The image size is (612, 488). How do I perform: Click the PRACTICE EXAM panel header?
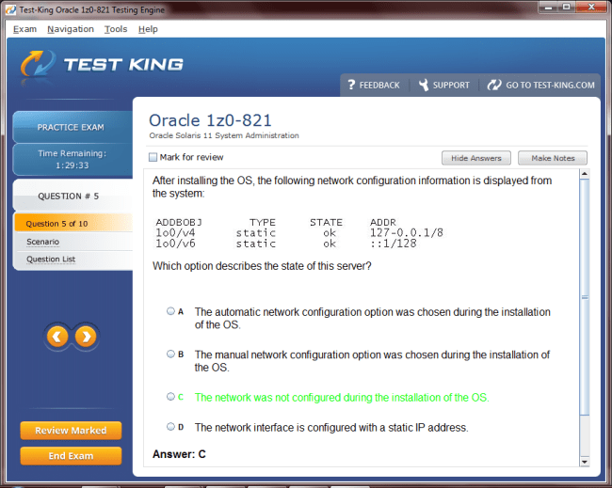click(72, 127)
